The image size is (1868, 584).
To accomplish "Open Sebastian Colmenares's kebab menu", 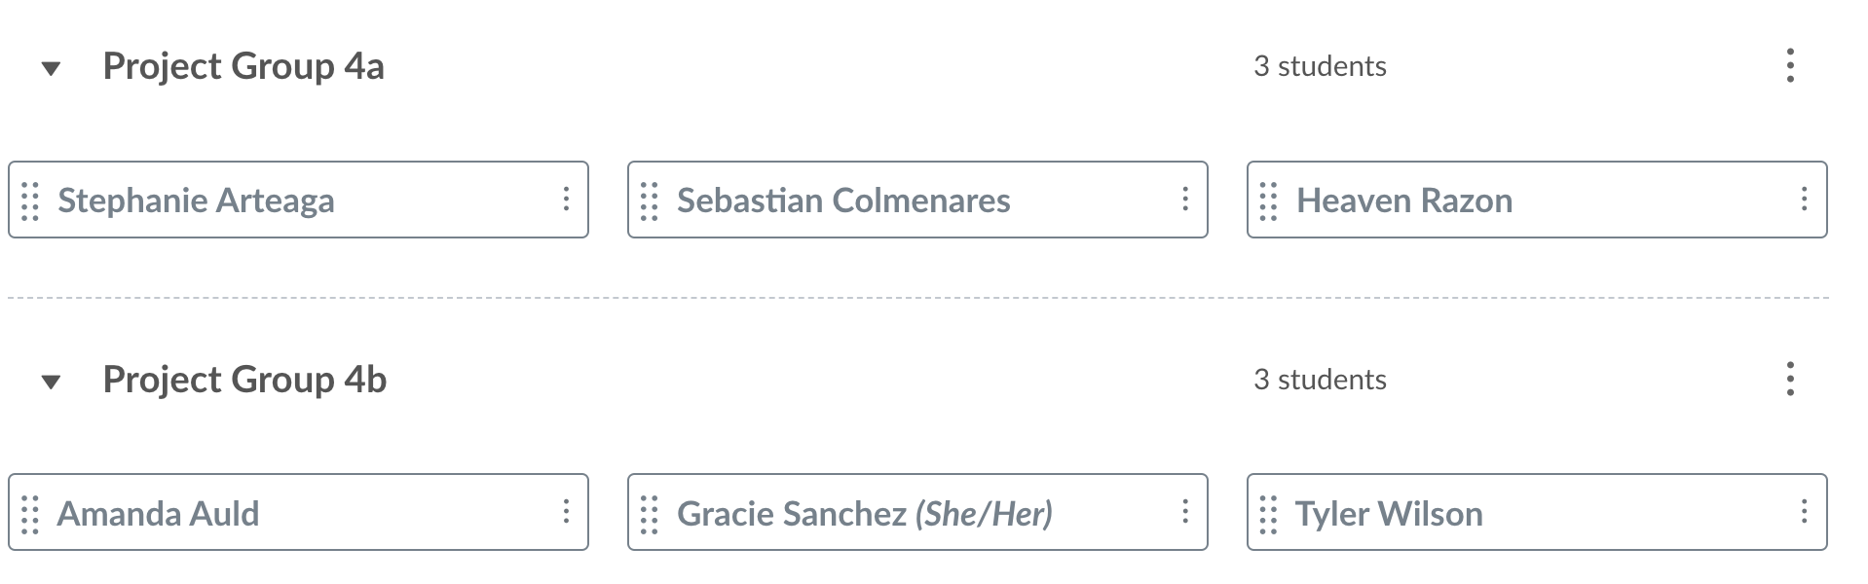I will pyautogui.click(x=1185, y=200).
